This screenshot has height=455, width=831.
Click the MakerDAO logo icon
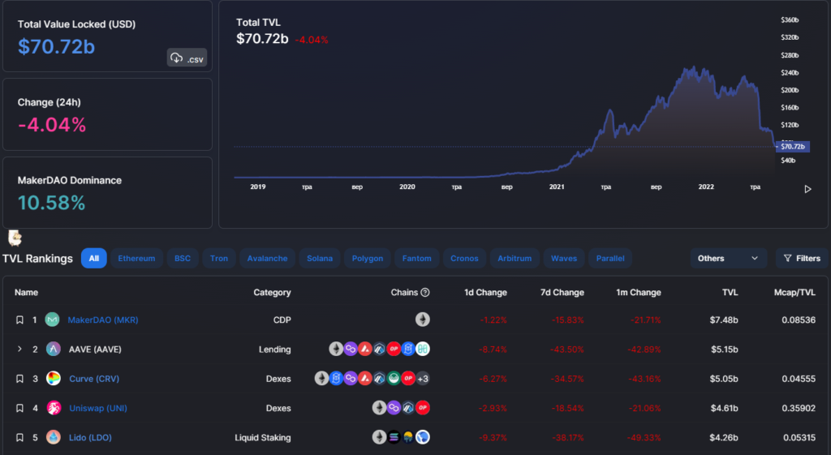[x=53, y=320]
